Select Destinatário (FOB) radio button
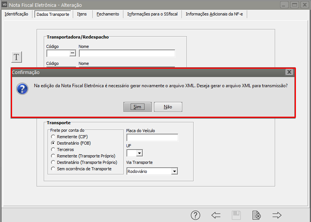Screen dimensions: 311x222 click(x=53, y=143)
